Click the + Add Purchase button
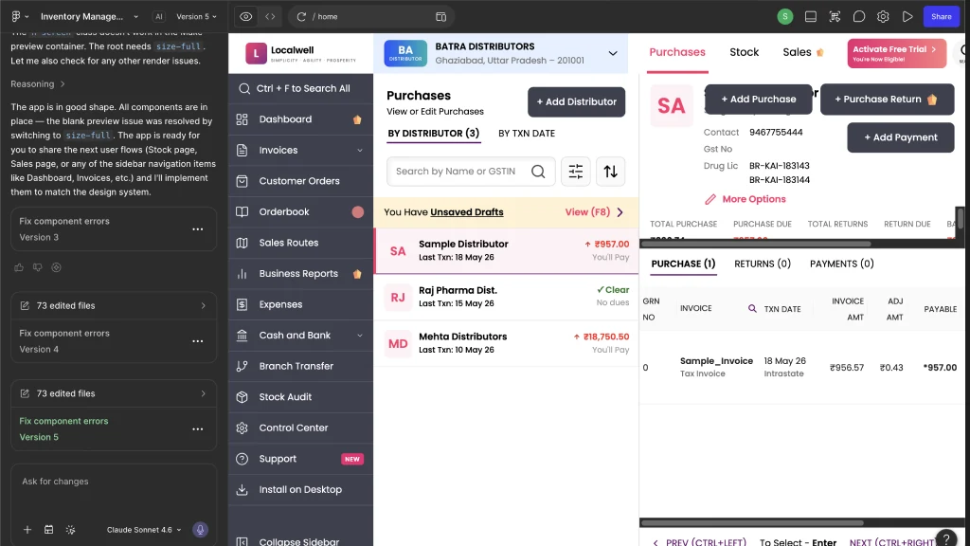This screenshot has width=970, height=546. tap(759, 100)
